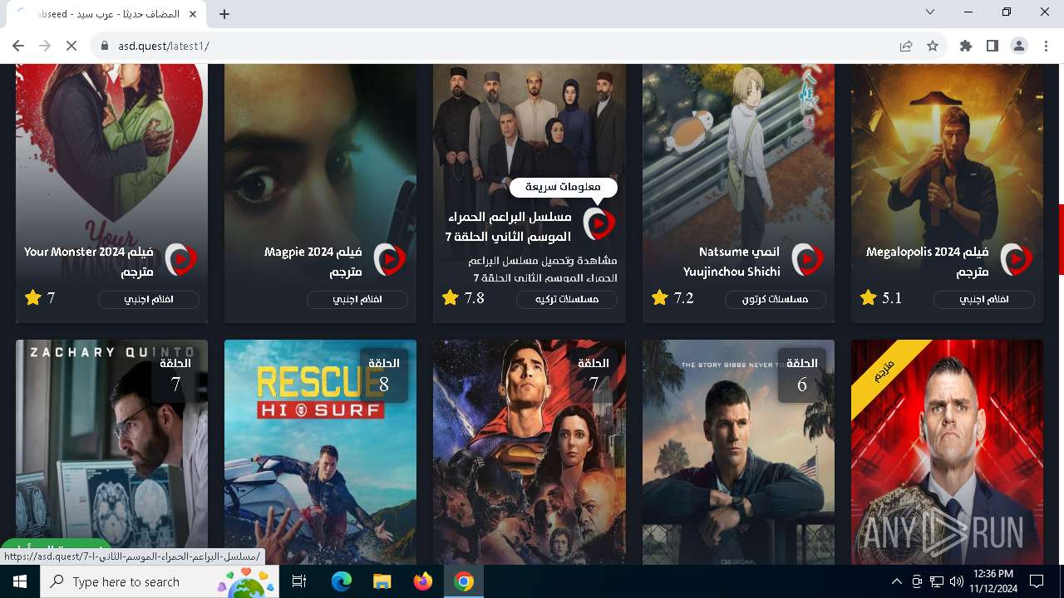Click the address bar showing asd.quest/latest1/

[499, 46]
